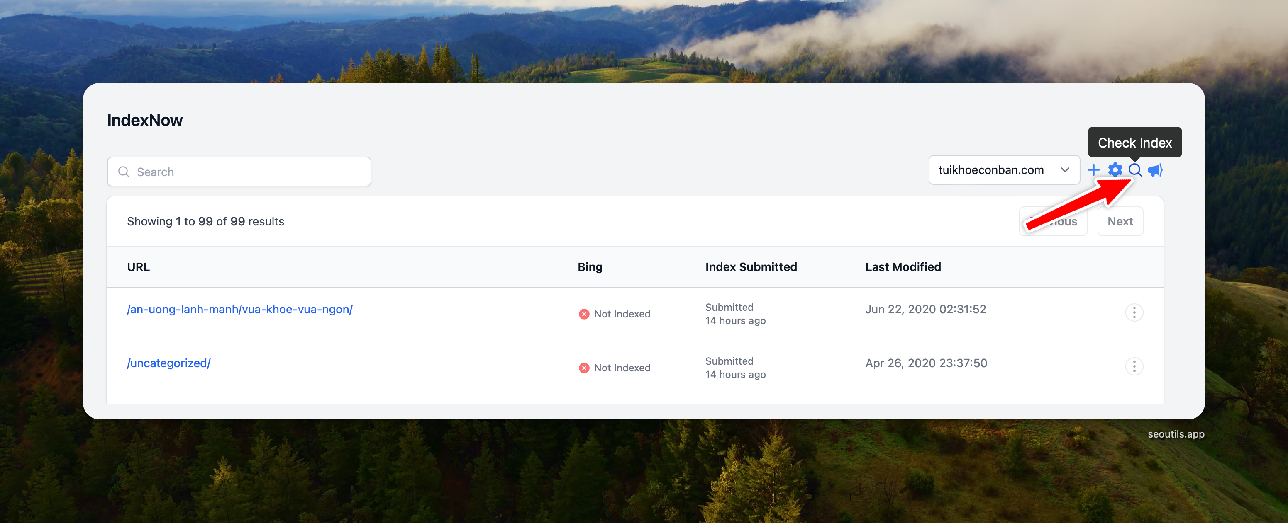Open three-dot menu for uncategorized row
The width and height of the screenshot is (1288, 523).
point(1134,367)
